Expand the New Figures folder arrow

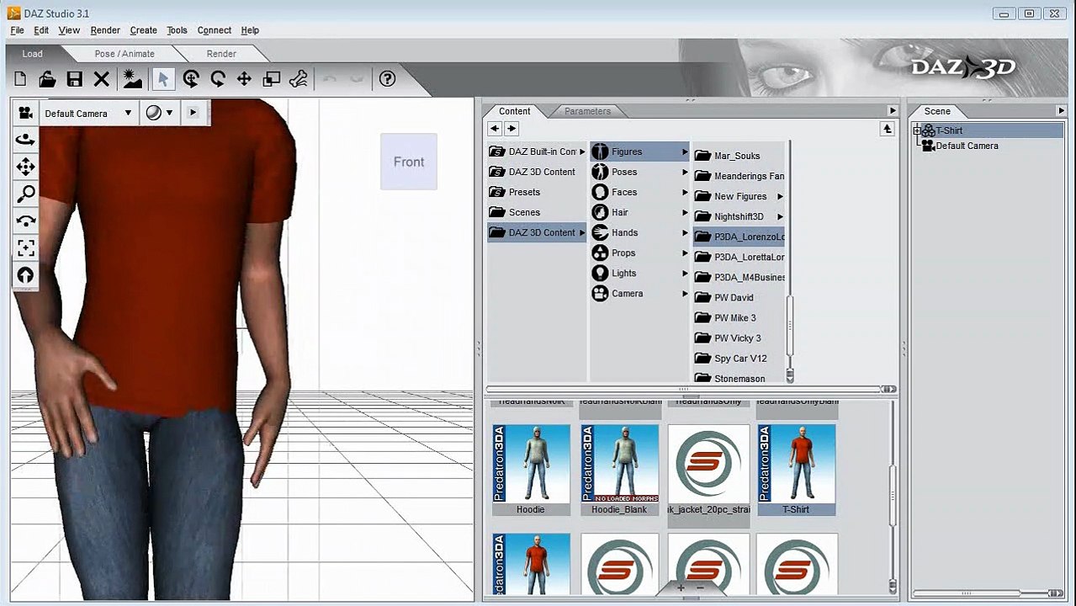(x=780, y=196)
